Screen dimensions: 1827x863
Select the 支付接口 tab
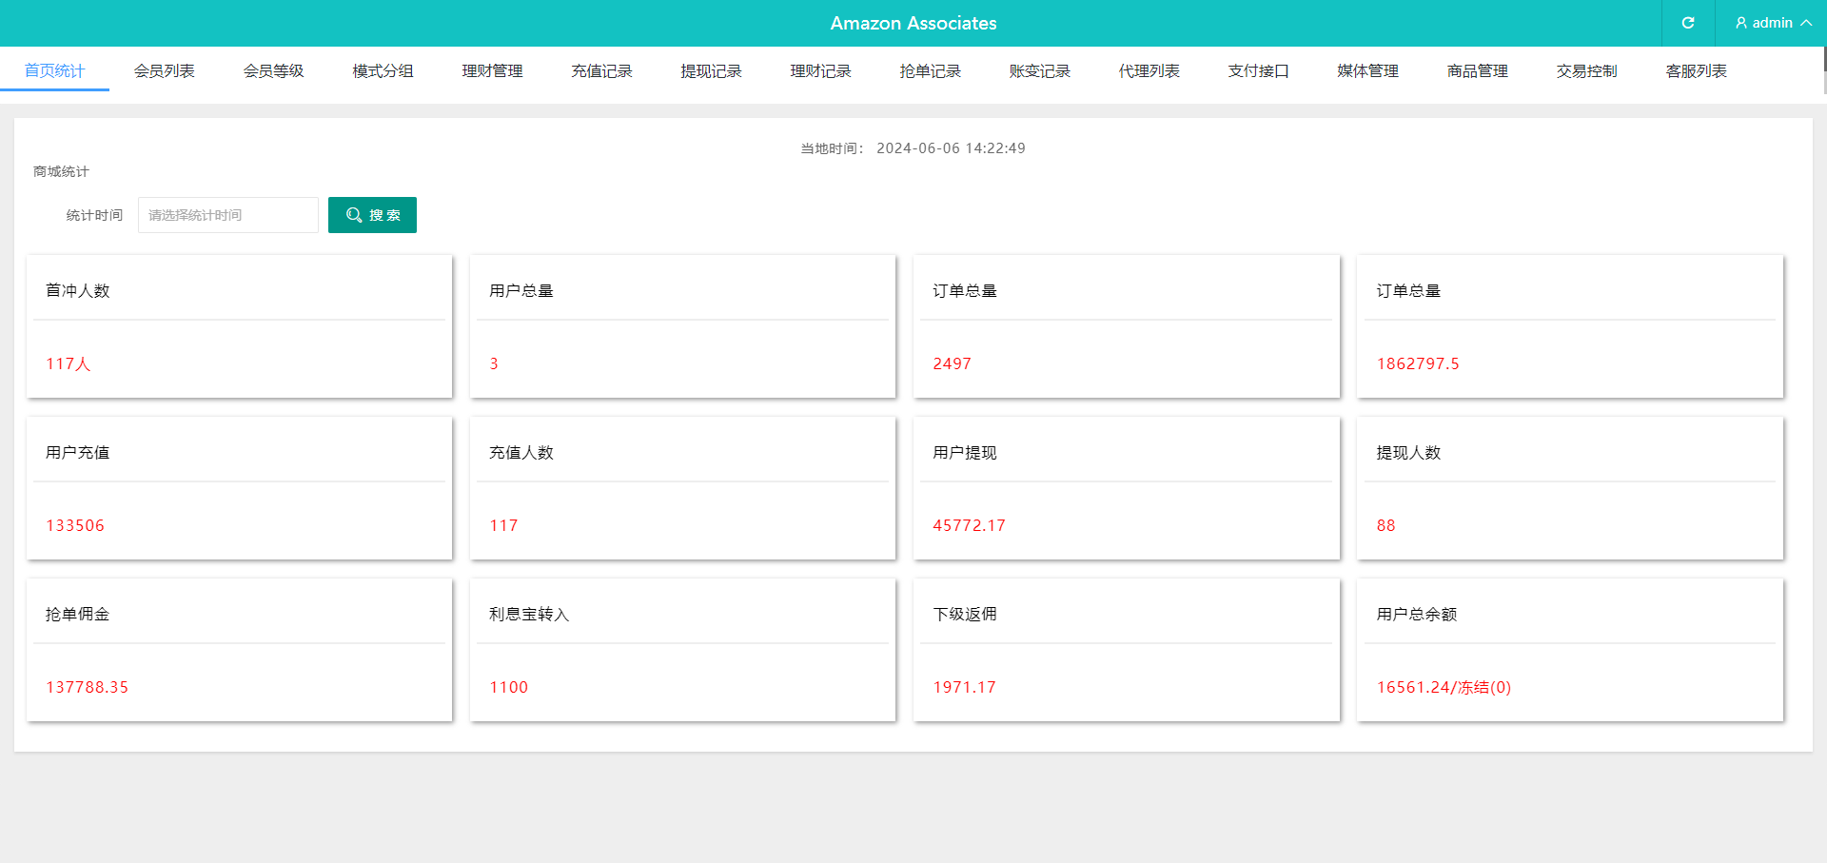(x=1258, y=71)
